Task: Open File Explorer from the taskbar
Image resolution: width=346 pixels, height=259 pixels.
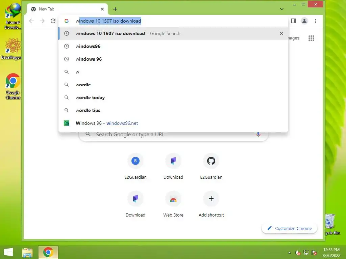Action: [27, 252]
